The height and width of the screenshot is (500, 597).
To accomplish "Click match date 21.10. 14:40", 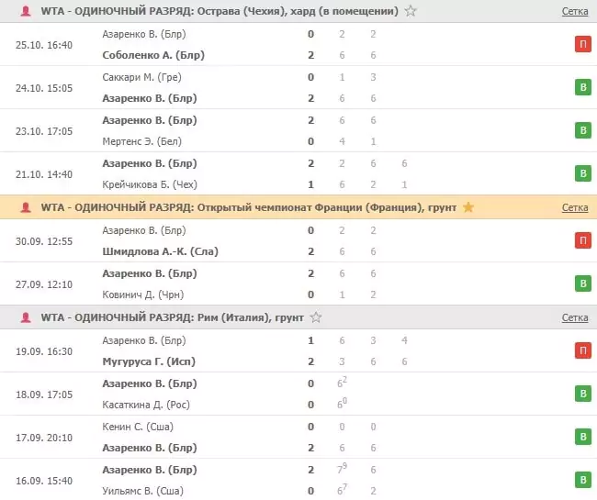I will 44,174.
